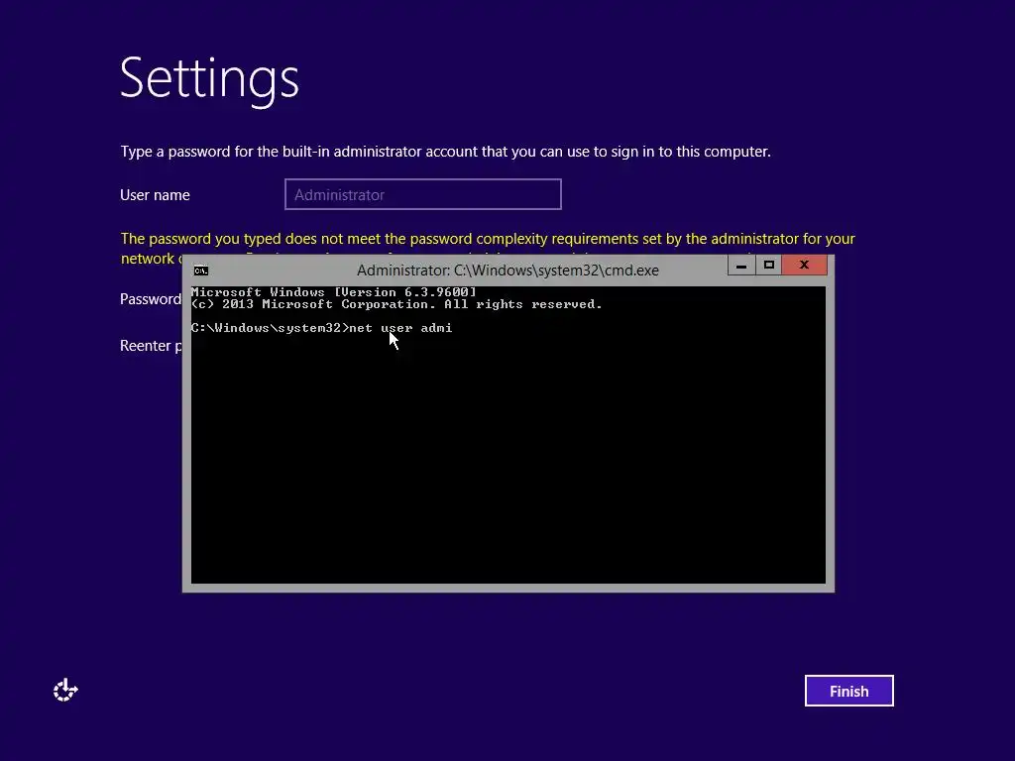The height and width of the screenshot is (761, 1015).
Task: Click the Settings heading
Action: pos(209,79)
